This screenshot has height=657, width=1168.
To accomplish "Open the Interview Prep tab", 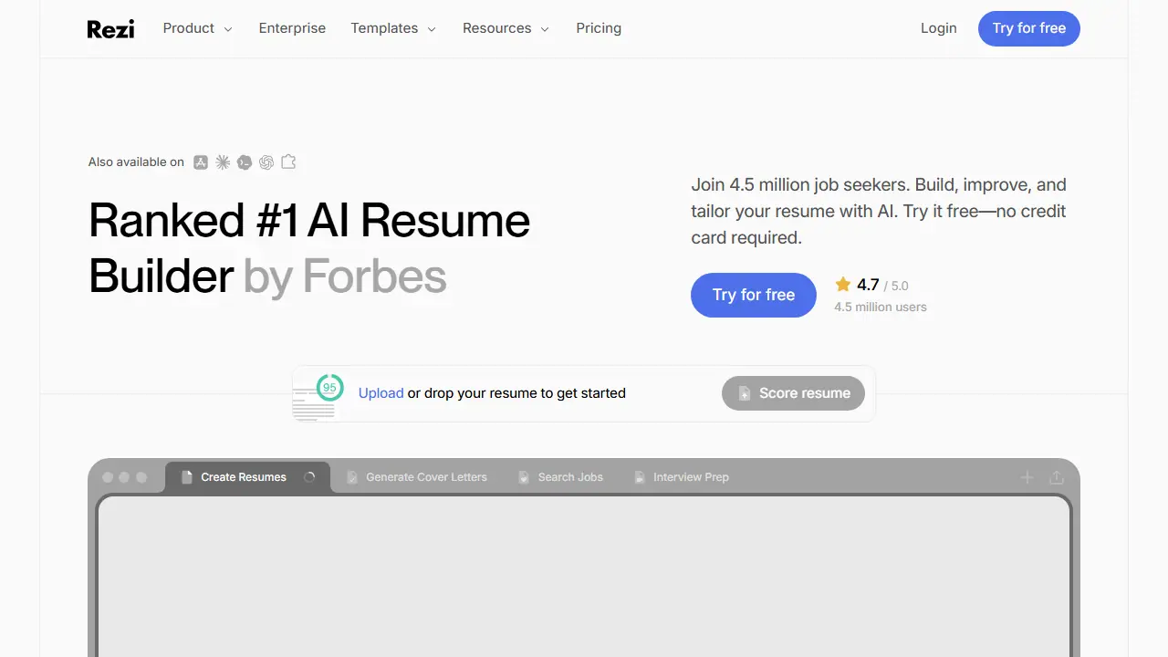I will tap(682, 477).
